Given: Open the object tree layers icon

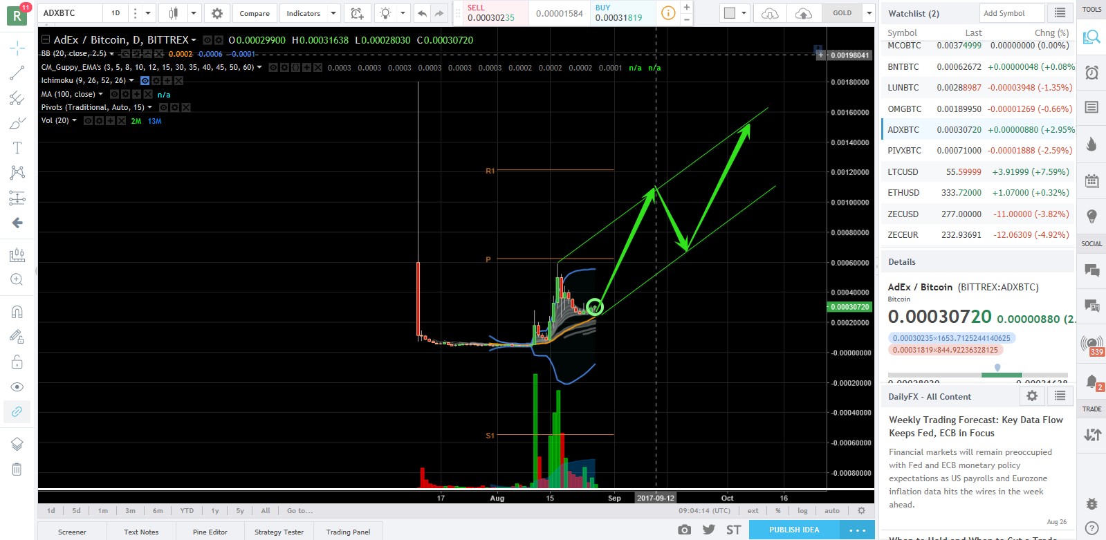Looking at the screenshot, I should pos(17,444).
